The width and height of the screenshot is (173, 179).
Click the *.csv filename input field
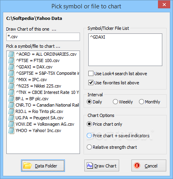coord(43,37)
